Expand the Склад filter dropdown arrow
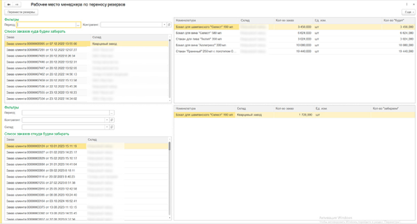This screenshot has height=224, width=417. (x=107, y=127)
